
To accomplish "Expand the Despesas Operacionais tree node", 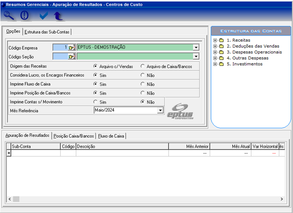I will point(215,52).
